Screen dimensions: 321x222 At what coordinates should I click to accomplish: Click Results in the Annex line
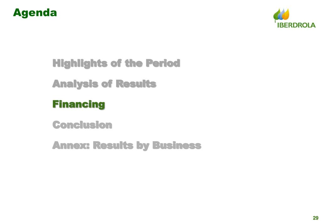113,145
